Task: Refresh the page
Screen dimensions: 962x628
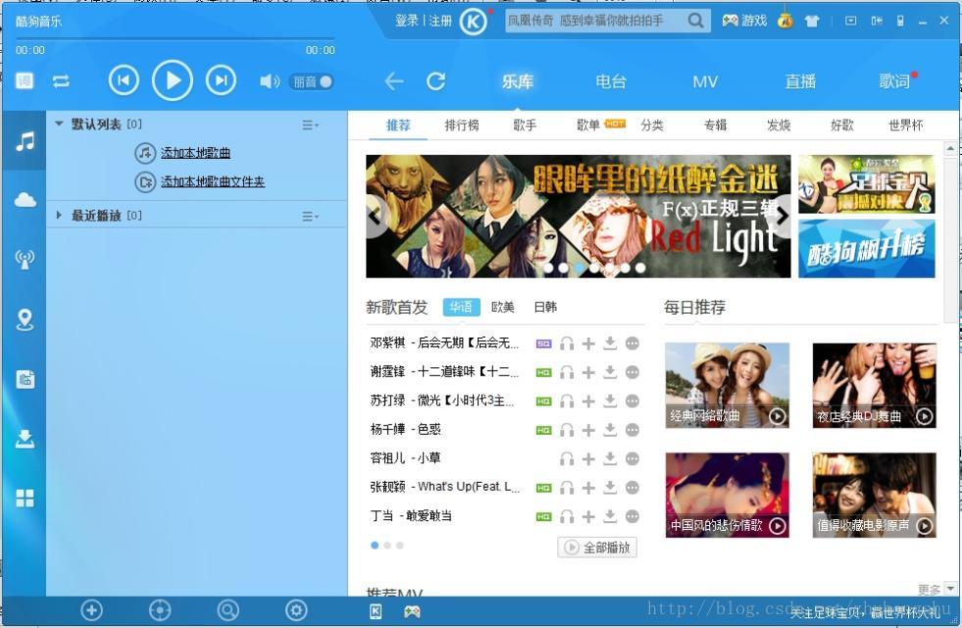Action: click(435, 81)
